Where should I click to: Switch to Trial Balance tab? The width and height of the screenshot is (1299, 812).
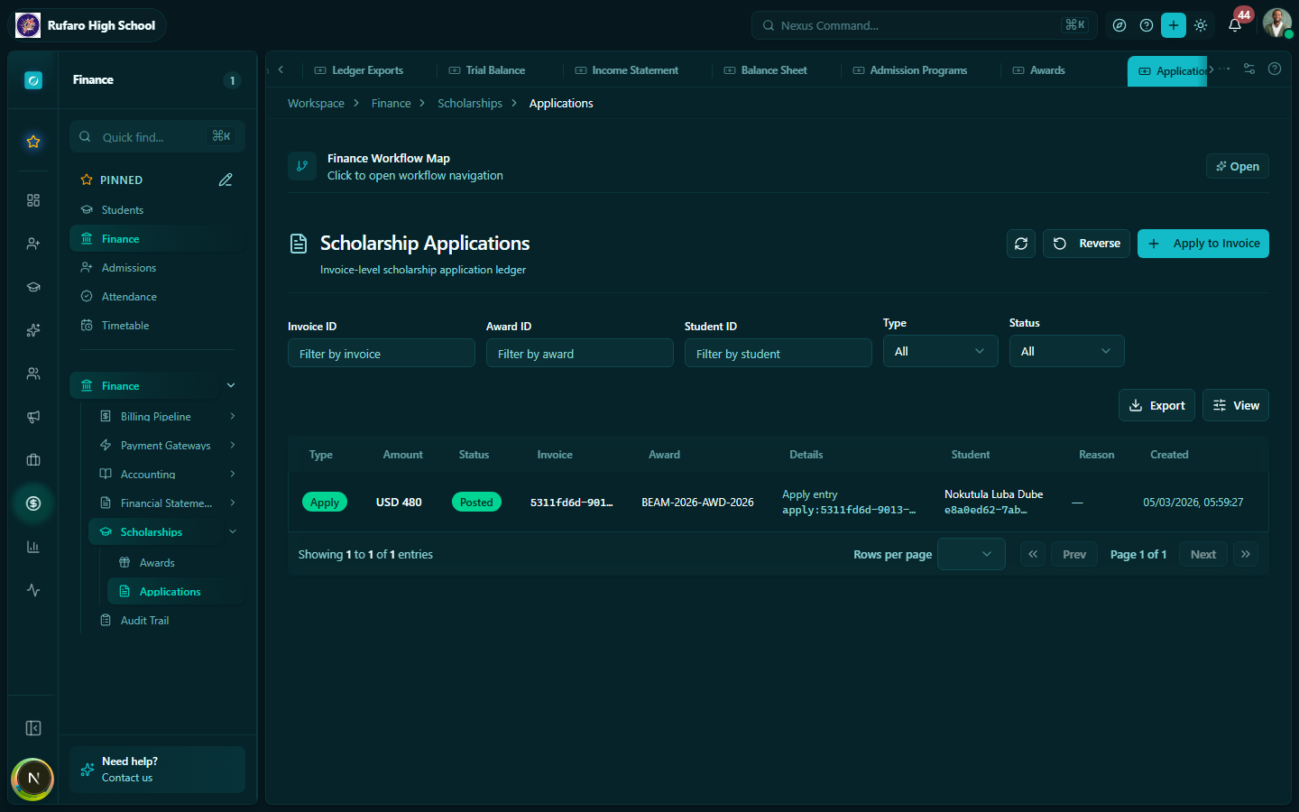pyautogui.click(x=487, y=70)
